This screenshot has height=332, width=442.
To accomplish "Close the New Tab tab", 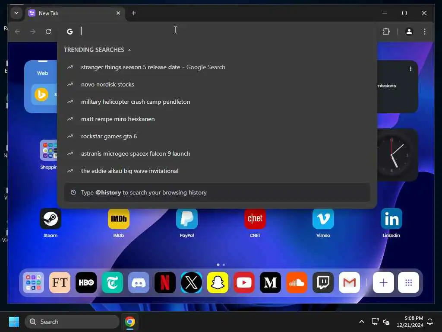I will 118,13.
